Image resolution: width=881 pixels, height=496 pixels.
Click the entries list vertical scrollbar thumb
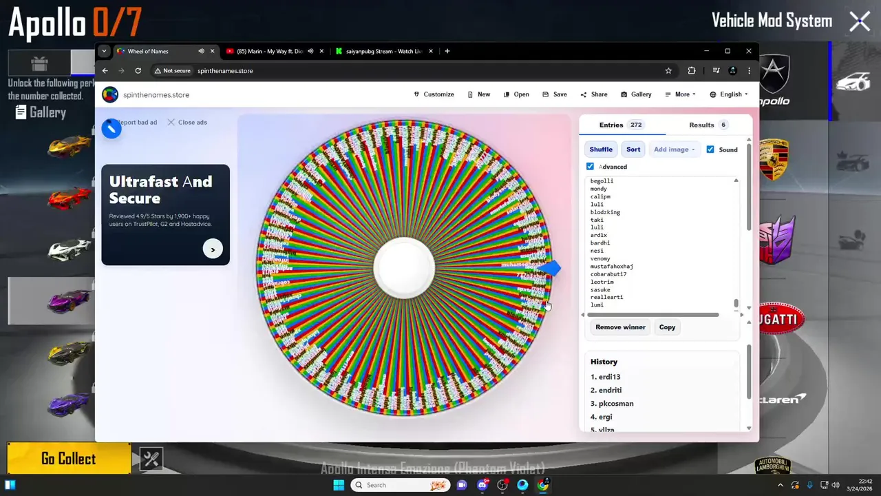(x=736, y=303)
